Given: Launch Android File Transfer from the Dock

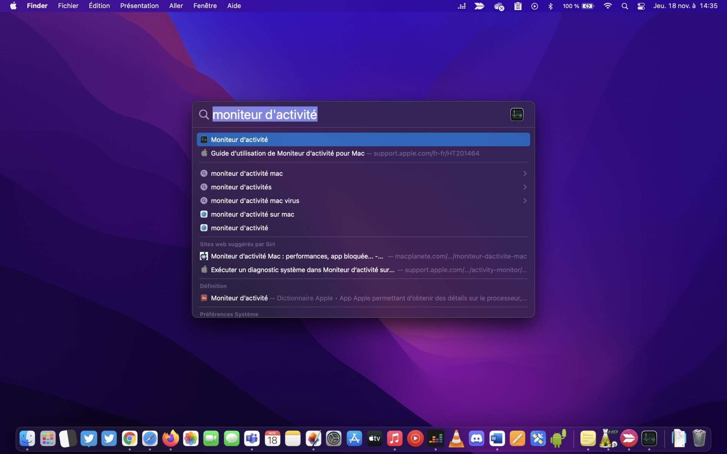Looking at the screenshot, I should (x=559, y=438).
